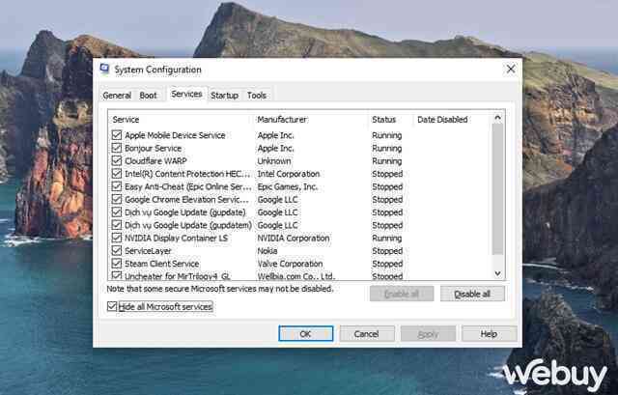Click the Intel Corporation manufacturer cell
The width and height of the screenshot is (618, 395).
point(289,174)
